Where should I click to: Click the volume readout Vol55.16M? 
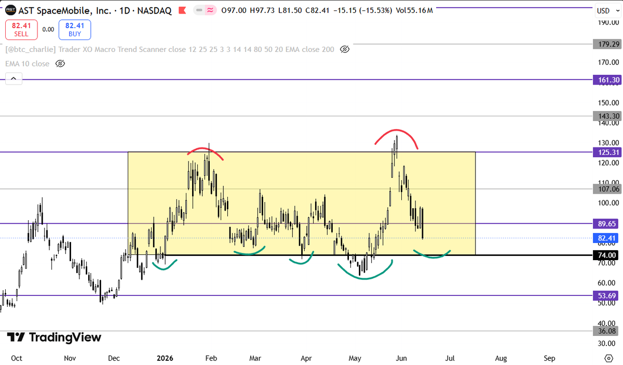pyautogui.click(x=415, y=10)
